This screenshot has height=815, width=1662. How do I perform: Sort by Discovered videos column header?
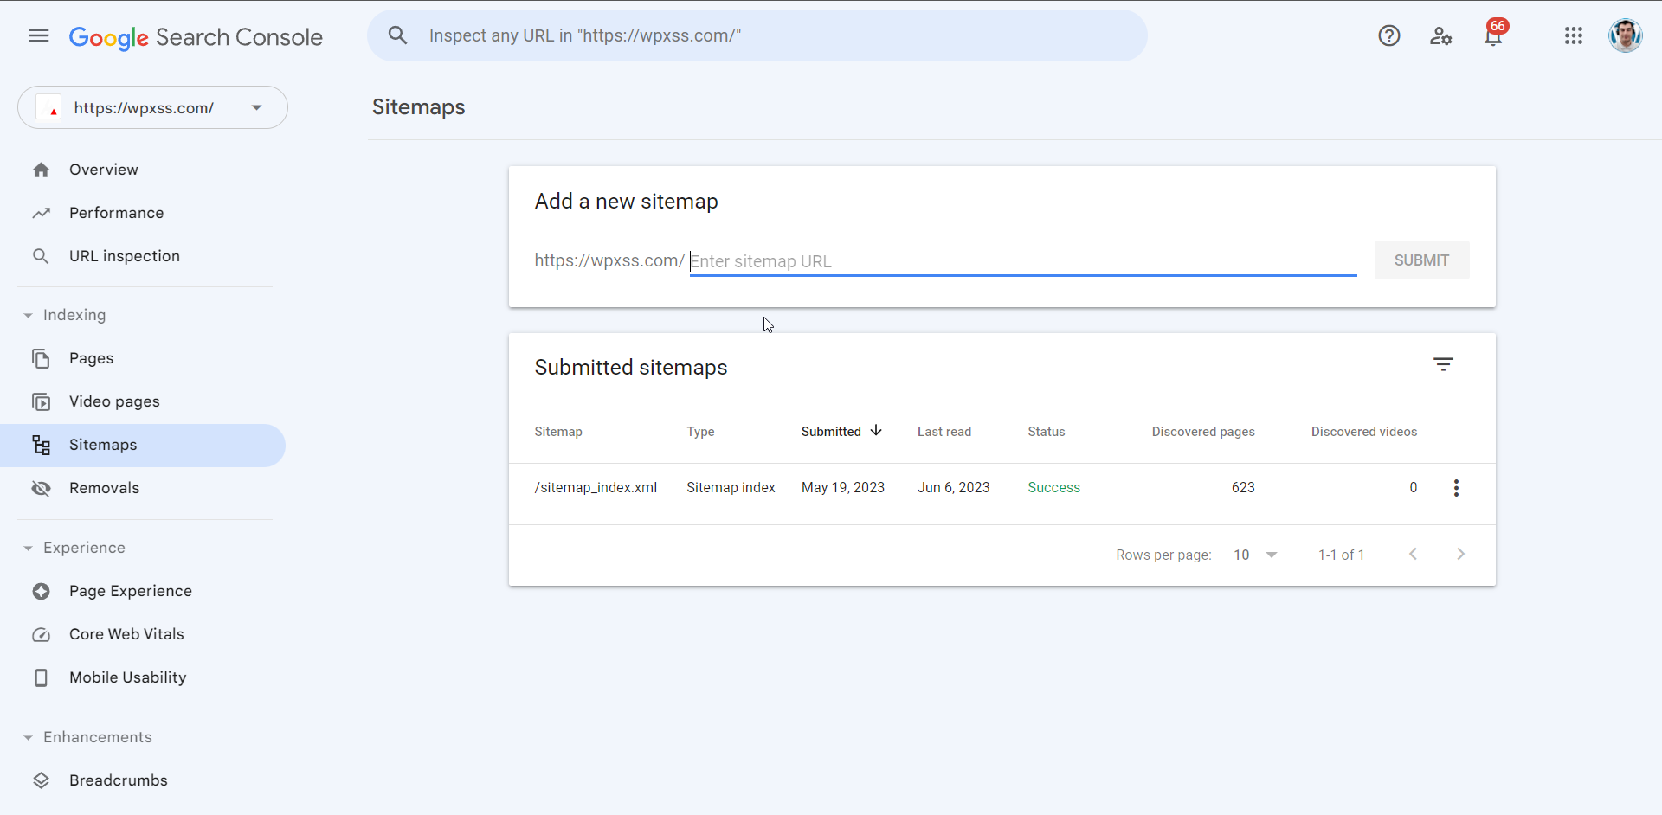coord(1364,432)
